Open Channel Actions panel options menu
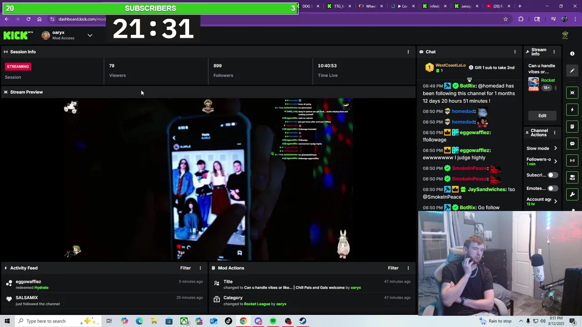The image size is (582, 327). pyautogui.click(x=554, y=133)
